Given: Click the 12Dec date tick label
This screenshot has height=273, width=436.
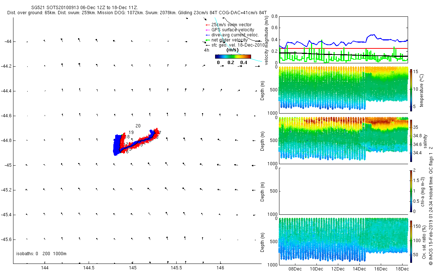Looking at the screenshot, I should click(x=338, y=269).
